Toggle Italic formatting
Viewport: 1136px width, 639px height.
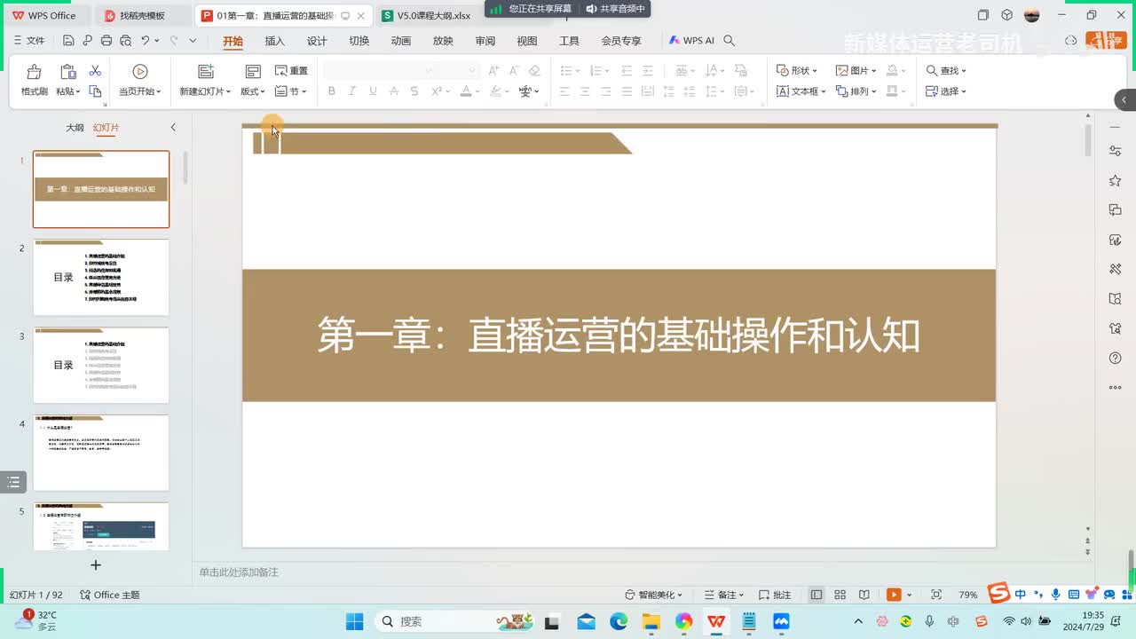[352, 91]
